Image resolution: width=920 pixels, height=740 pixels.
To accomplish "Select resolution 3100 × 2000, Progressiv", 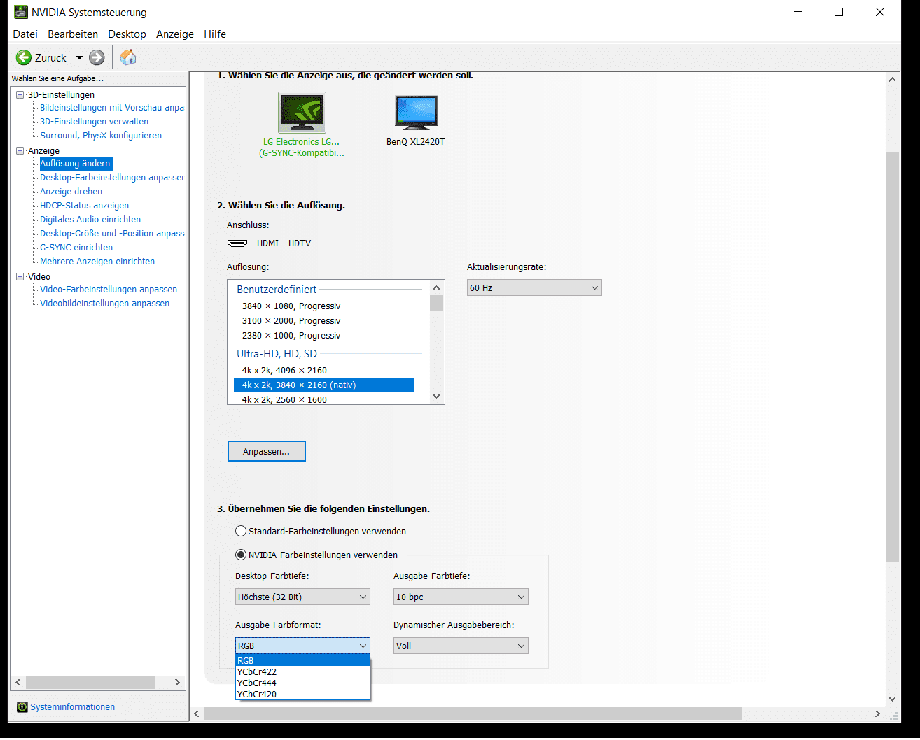I will click(291, 321).
